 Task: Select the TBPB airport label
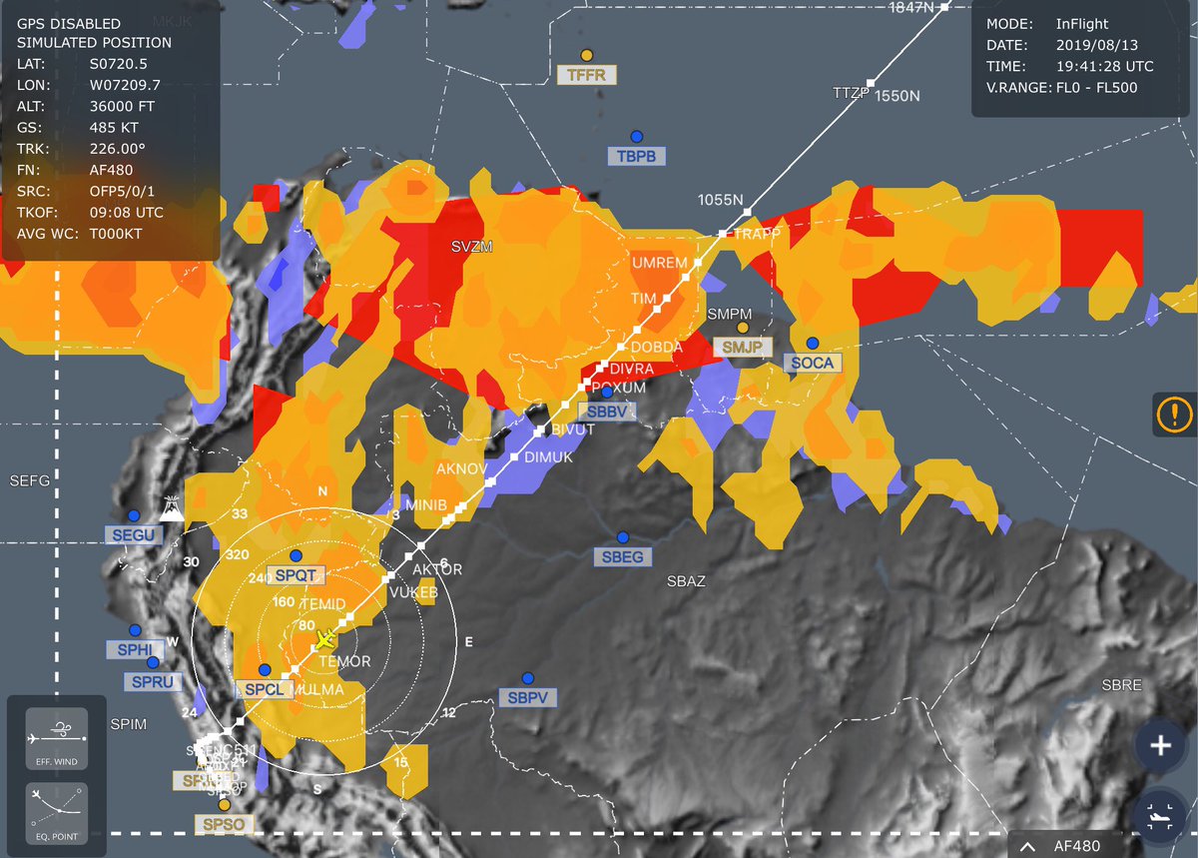(x=636, y=156)
